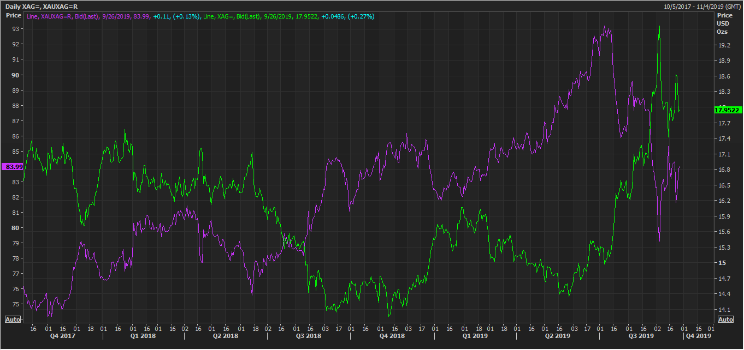The width and height of the screenshot is (744, 350).
Task: Click the bold 80 value on left axis
Action: pos(16,228)
